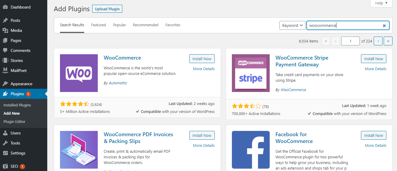Open the Popular plugins tab
The height and width of the screenshot is (171, 397).
119,25
